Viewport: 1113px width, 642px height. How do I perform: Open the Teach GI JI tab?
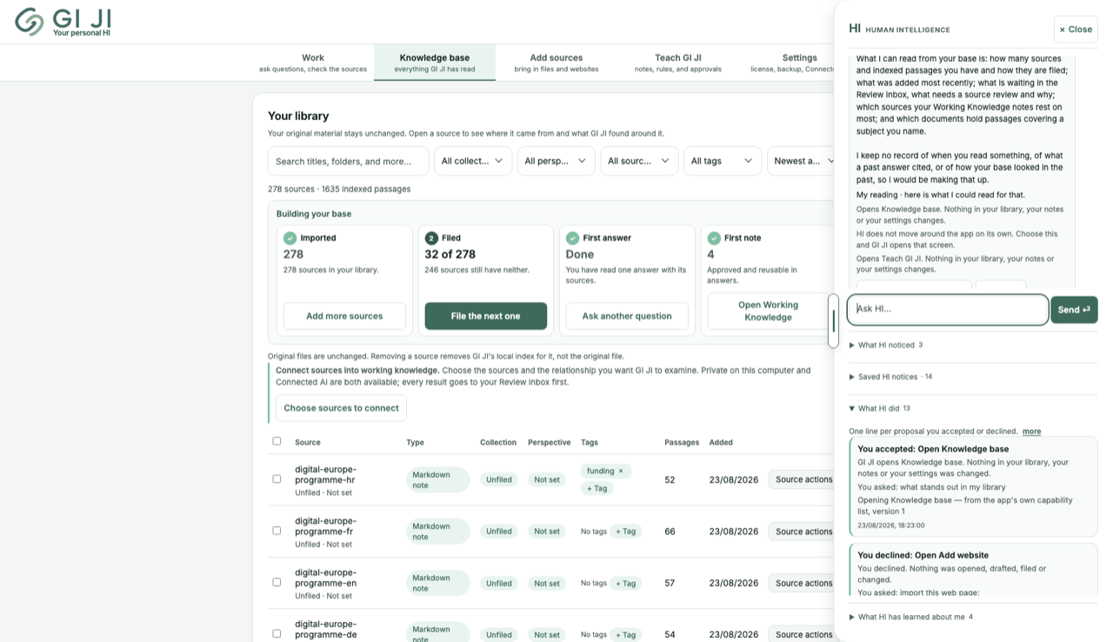point(678,63)
